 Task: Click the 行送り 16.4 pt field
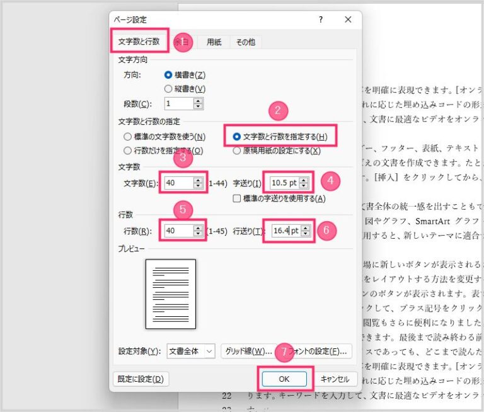[x=287, y=231]
